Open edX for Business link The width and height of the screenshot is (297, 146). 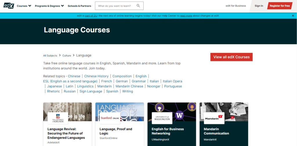pyautogui.click(x=236, y=6)
